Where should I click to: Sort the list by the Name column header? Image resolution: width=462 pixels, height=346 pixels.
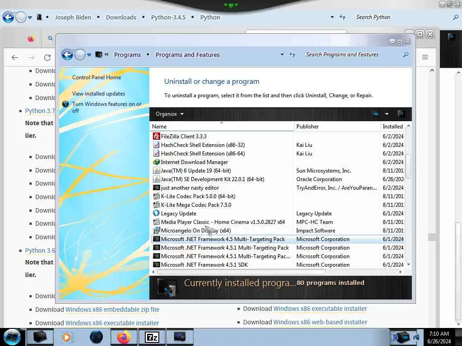(x=222, y=126)
